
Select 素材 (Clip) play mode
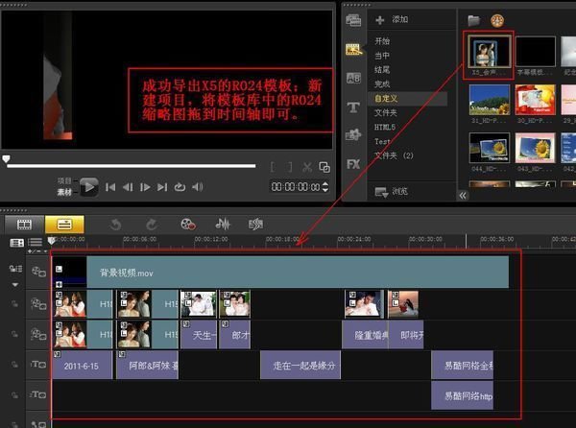click(x=64, y=192)
